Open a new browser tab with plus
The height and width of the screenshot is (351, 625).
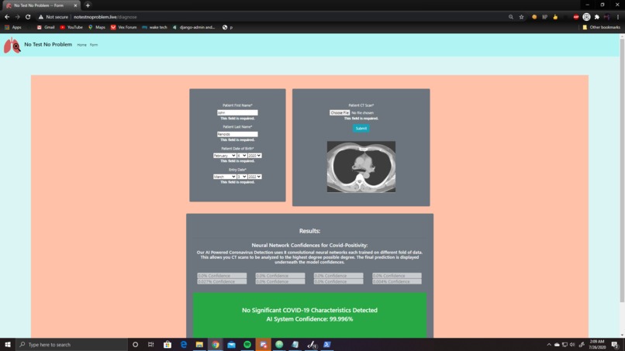(x=88, y=5)
